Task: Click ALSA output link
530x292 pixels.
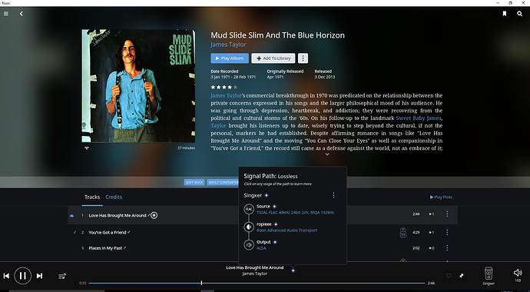Action: point(261,248)
